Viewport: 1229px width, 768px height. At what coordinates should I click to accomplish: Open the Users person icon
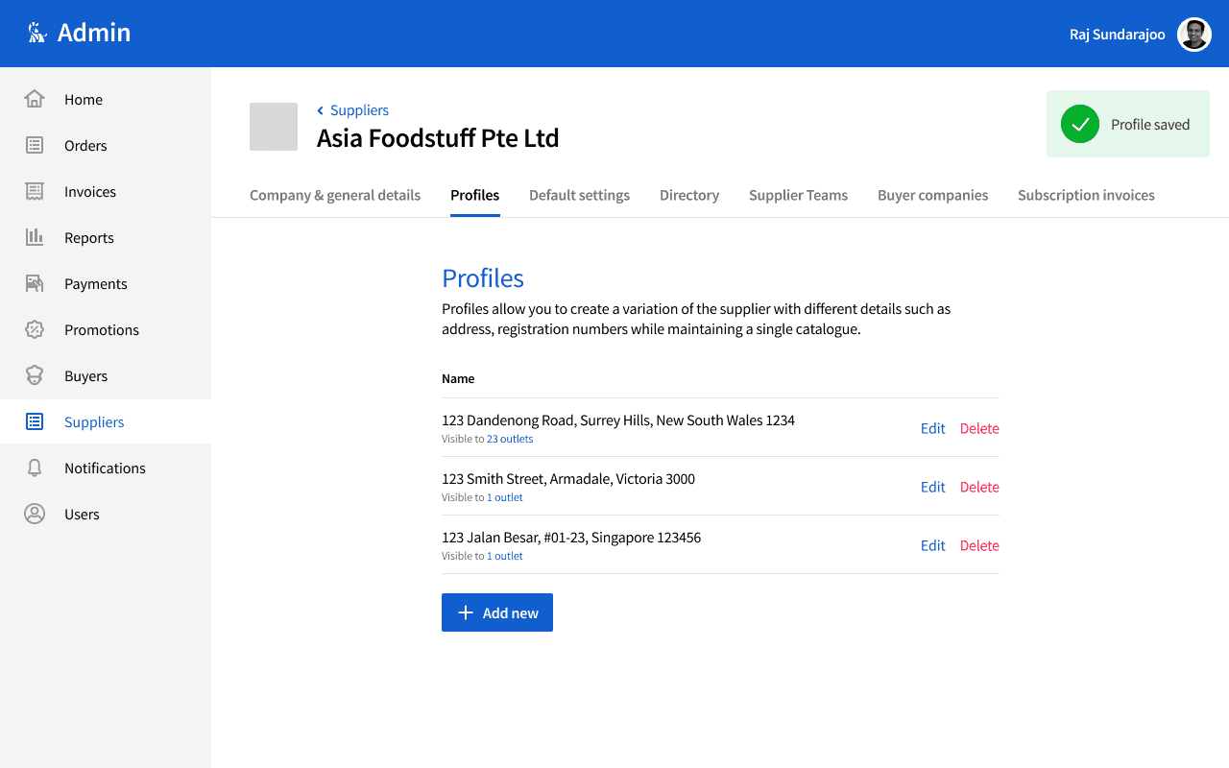point(35,514)
